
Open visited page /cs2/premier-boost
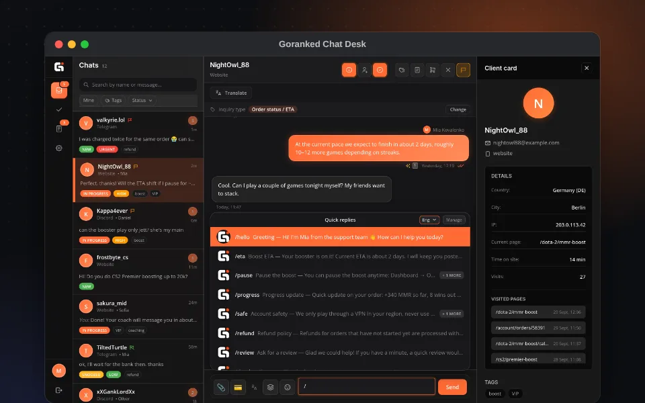point(538,359)
